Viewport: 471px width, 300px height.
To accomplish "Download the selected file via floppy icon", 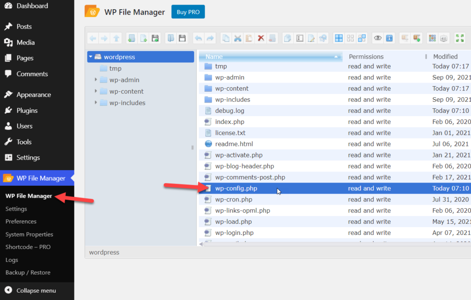I will pyautogui.click(x=182, y=39).
